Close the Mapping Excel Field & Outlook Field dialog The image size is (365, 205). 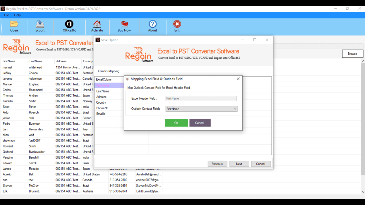pyautogui.click(x=238, y=79)
